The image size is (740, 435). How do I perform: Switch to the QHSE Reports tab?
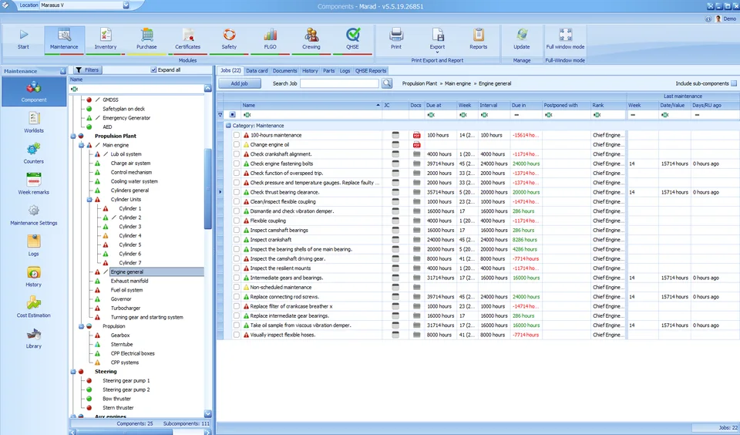pos(371,71)
